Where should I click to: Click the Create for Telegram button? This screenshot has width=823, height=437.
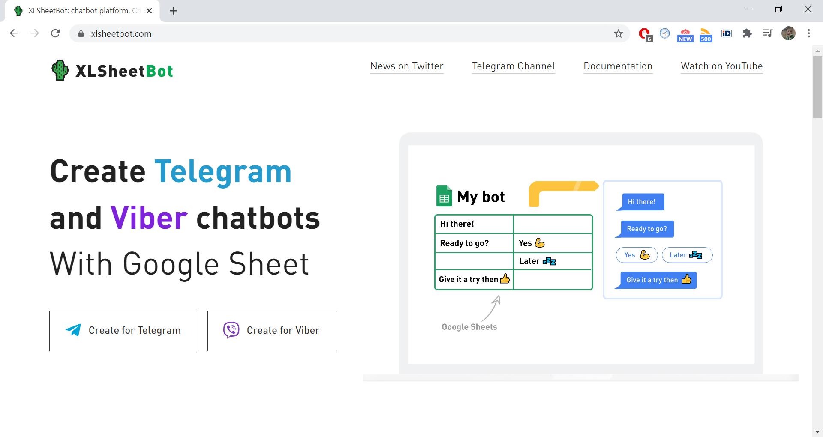click(x=123, y=330)
